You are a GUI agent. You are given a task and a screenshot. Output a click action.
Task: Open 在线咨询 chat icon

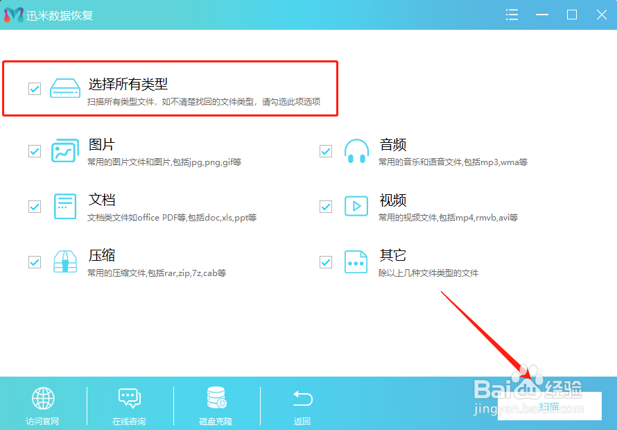[x=130, y=398]
